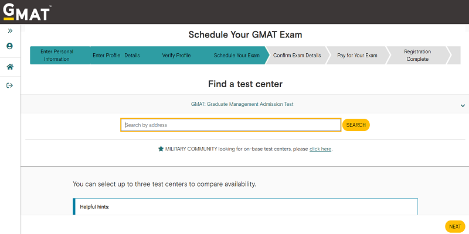Go to the home icon in the sidebar
This screenshot has height=234, width=469.
coord(10,67)
